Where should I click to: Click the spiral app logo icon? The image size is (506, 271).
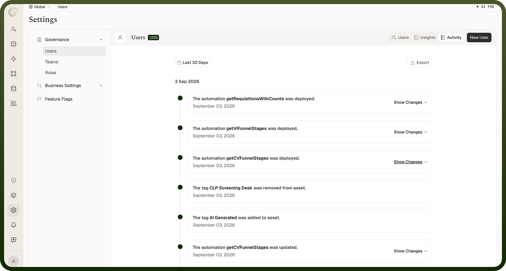[13, 13]
